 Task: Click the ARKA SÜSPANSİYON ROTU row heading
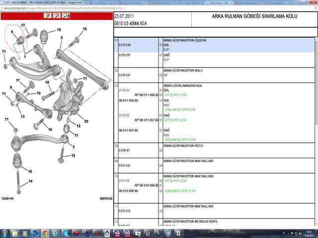coord(183,146)
